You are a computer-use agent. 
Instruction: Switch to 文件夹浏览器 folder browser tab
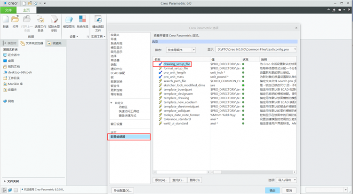[x=32, y=43]
